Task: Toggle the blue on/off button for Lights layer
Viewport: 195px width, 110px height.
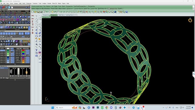Action: tap(12, 48)
